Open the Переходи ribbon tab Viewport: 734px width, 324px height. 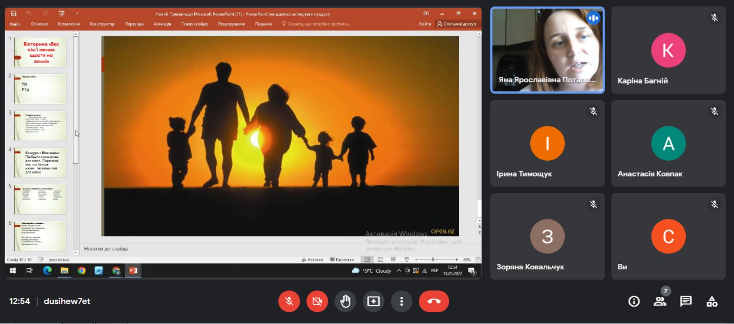[x=134, y=24]
